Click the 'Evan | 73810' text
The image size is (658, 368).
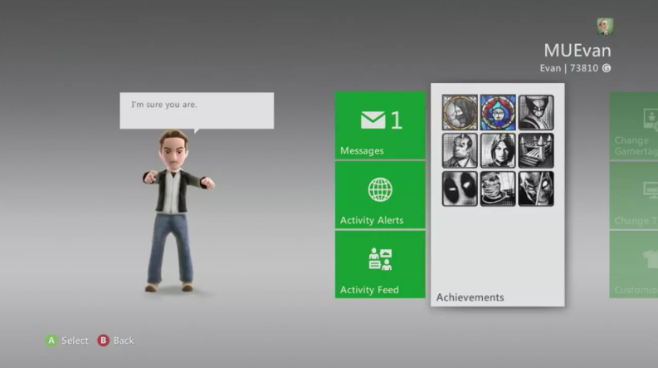pyautogui.click(x=569, y=68)
